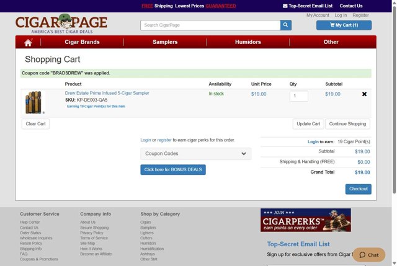Open the Chat widget
The image size is (397, 266).
(369, 255)
